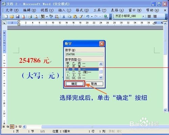The image size is (169, 135).
Task: Click the Research books icon
Action: (57, 16)
